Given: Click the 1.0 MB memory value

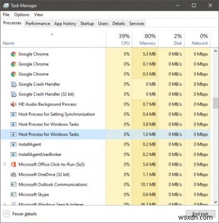Looking at the screenshot, I should (x=149, y=134).
